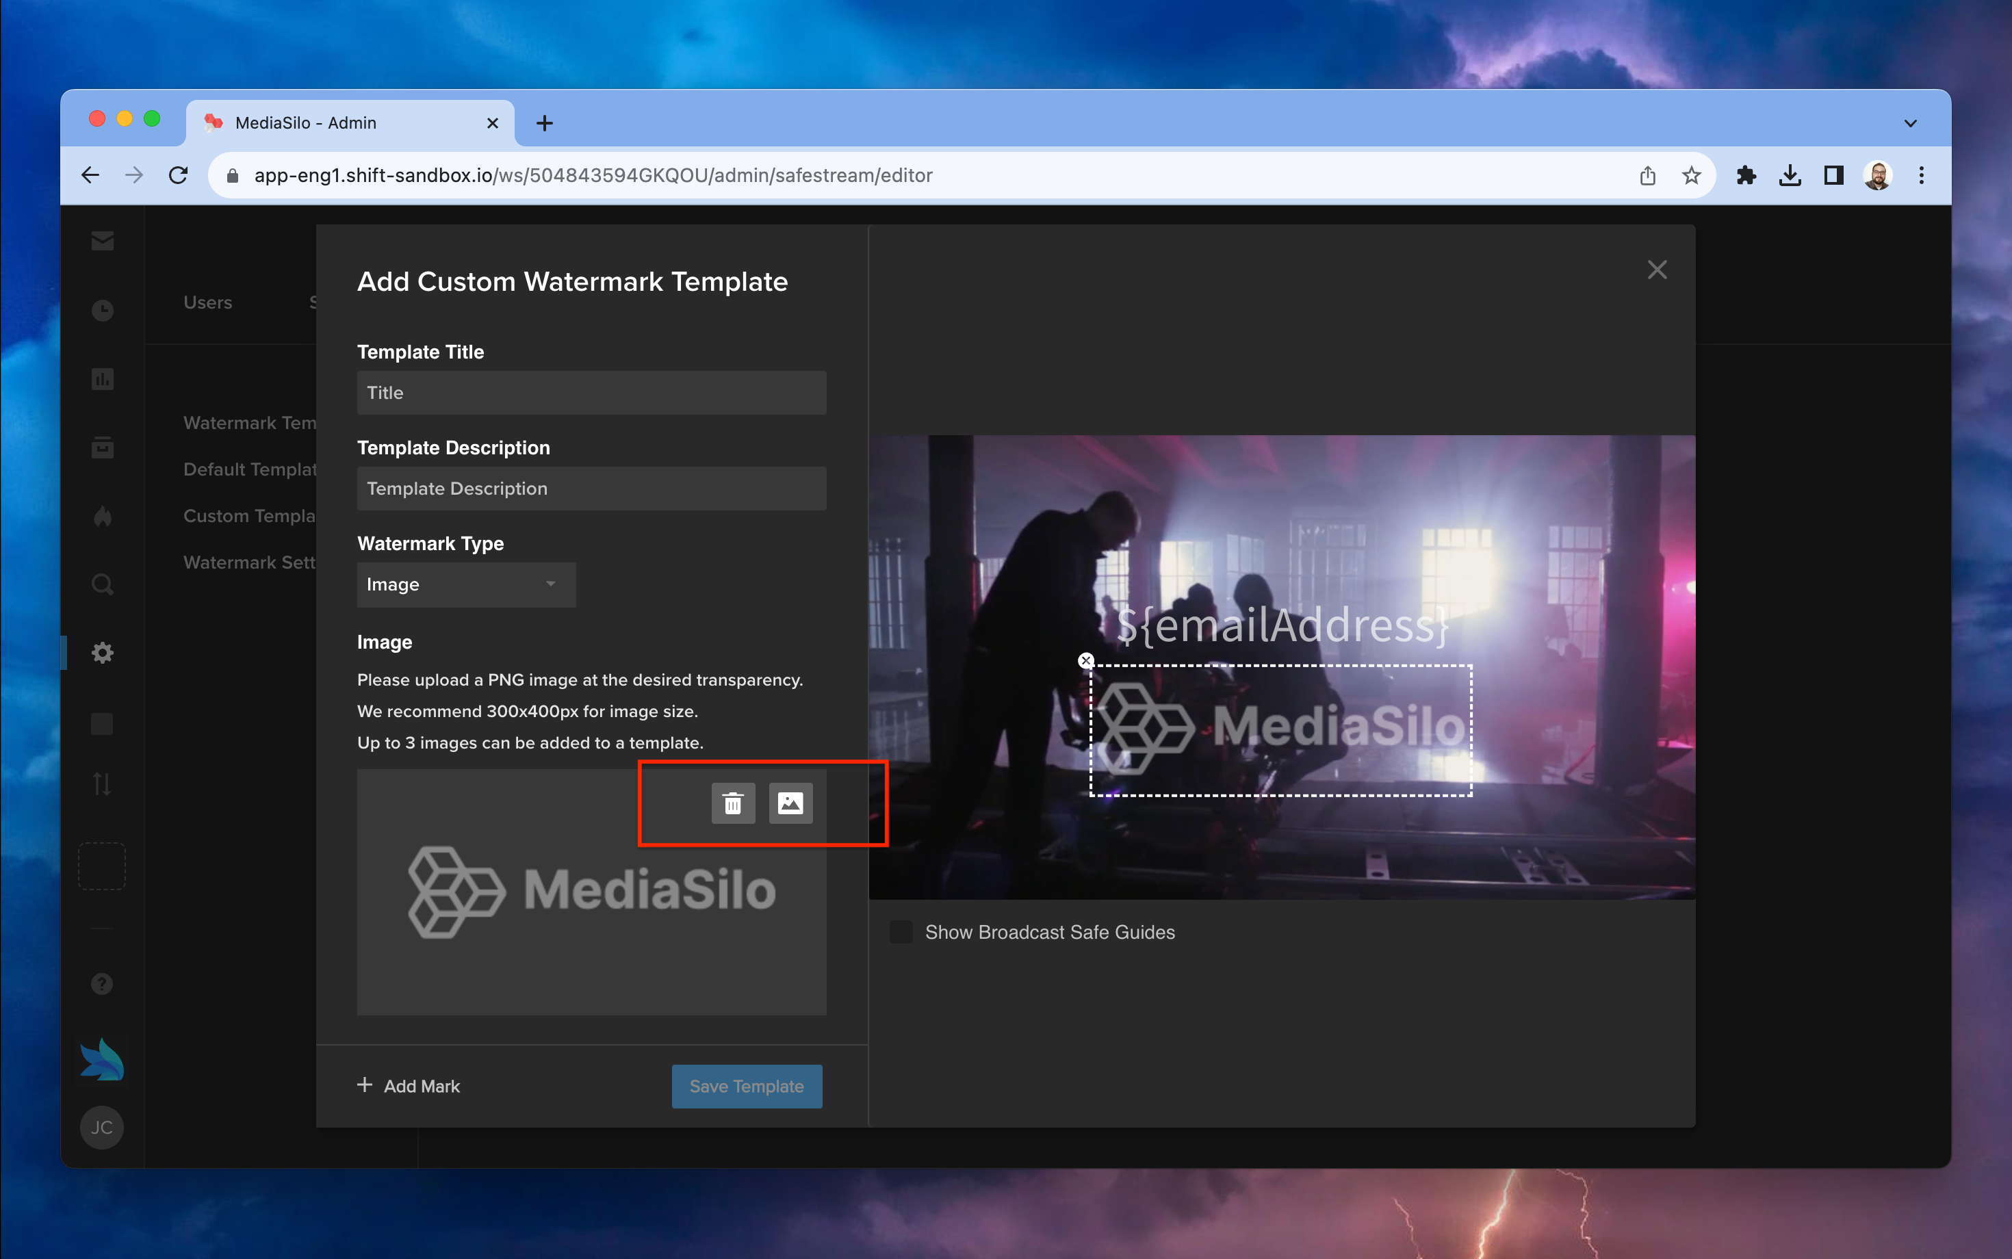Remove watermark via X handle on preview
Viewport: 2012px width, 1259px height.
[1086, 660]
